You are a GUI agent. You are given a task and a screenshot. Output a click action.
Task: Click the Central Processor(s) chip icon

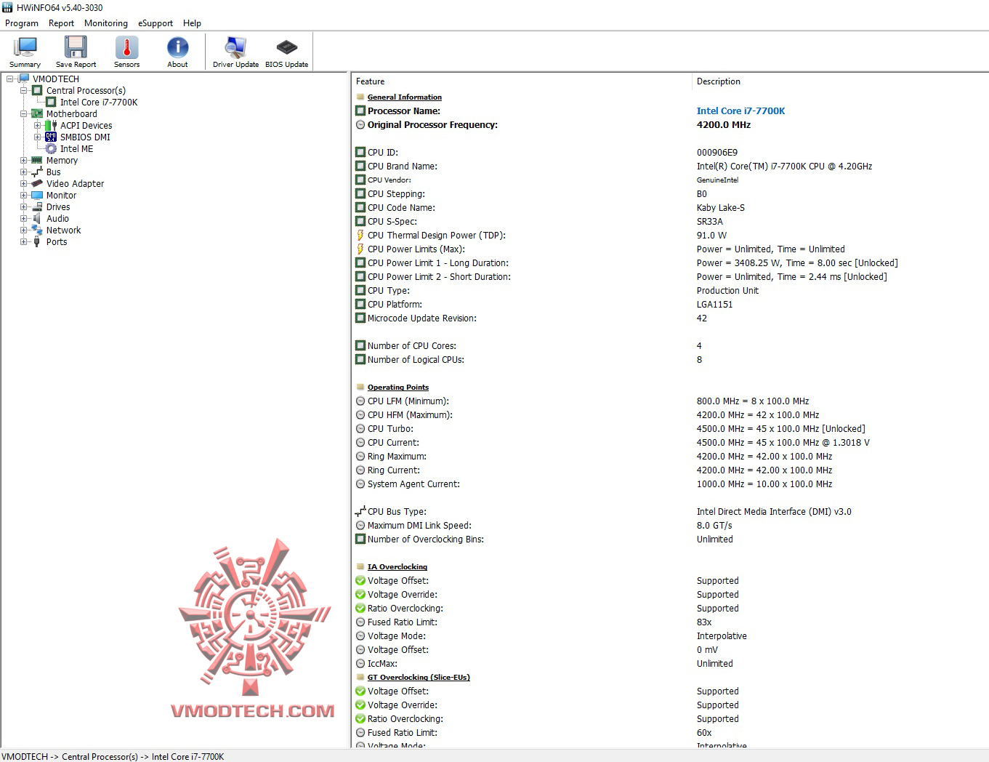coord(37,90)
